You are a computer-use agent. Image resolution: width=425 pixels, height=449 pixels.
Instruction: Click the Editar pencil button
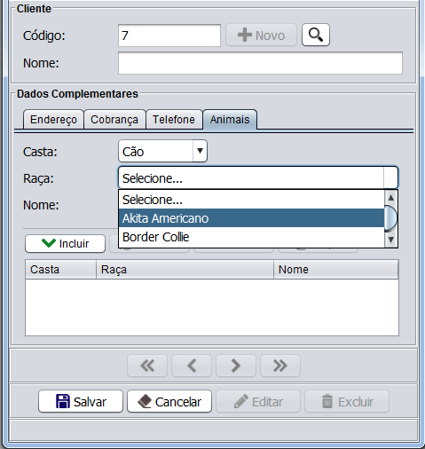point(258,401)
